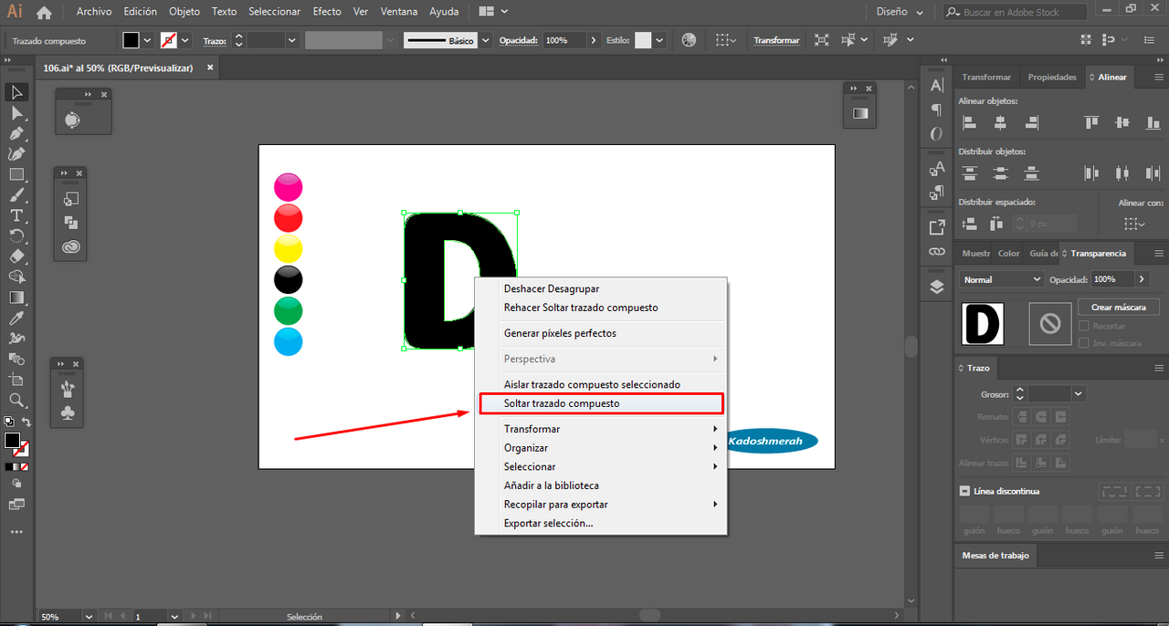
Task: Click the Home icon
Action: [44, 13]
